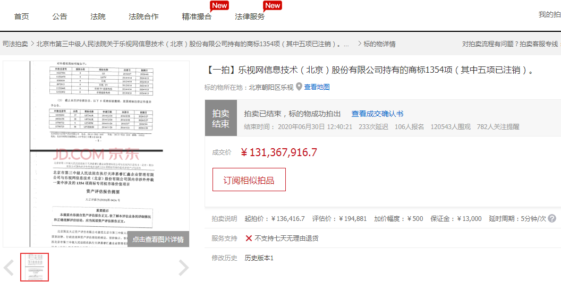561x290 pixels.
Task: Select the document thumbnail below main image
Action: [x=35, y=267]
